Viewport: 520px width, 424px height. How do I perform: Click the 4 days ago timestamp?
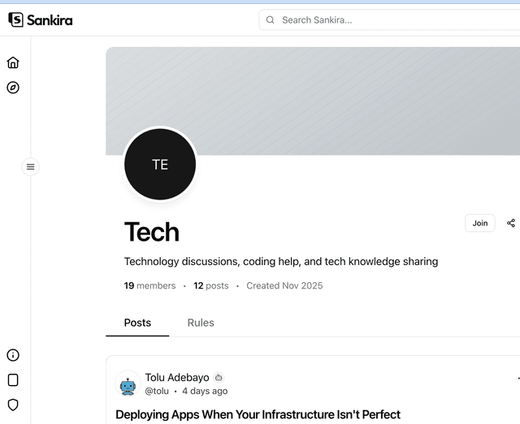(205, 391)
